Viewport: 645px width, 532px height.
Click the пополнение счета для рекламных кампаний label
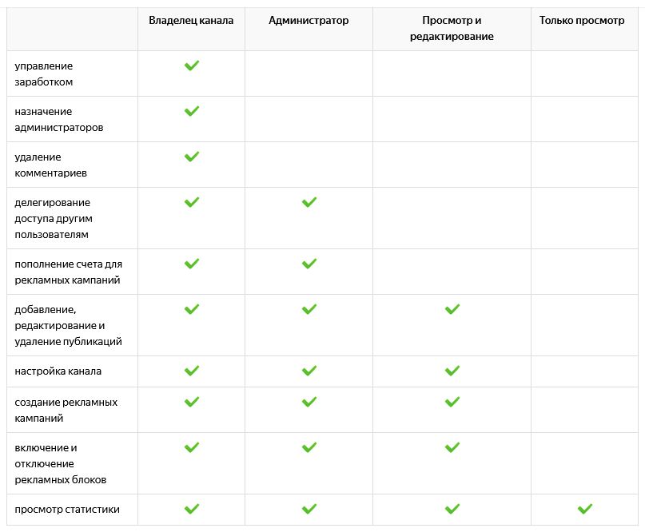[x=68, y=272]
